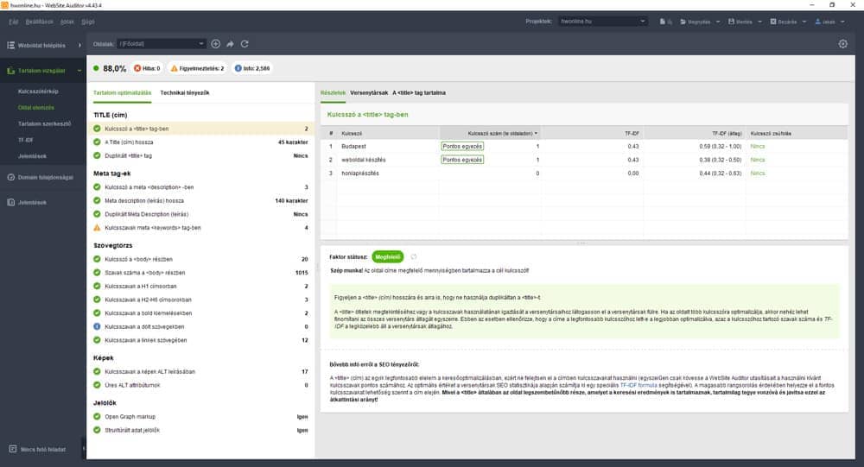The width and height of the screenshot is (864, 467).
Task: Sort by Kulcsszó szám (te oldaladon) column
Action: (x=490, y=133)
